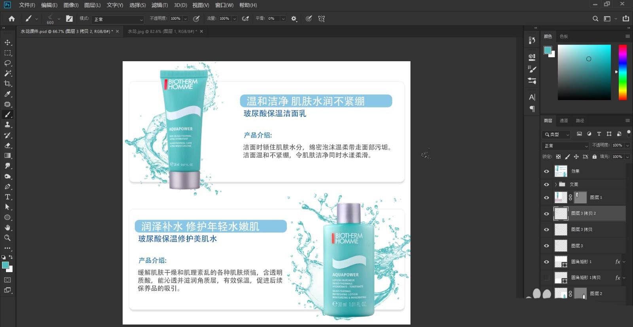Image resolution: width=633 pixels, height=327 pixels.
Task: Open the Paragraph panel icon
Action: tap(532, 109)
